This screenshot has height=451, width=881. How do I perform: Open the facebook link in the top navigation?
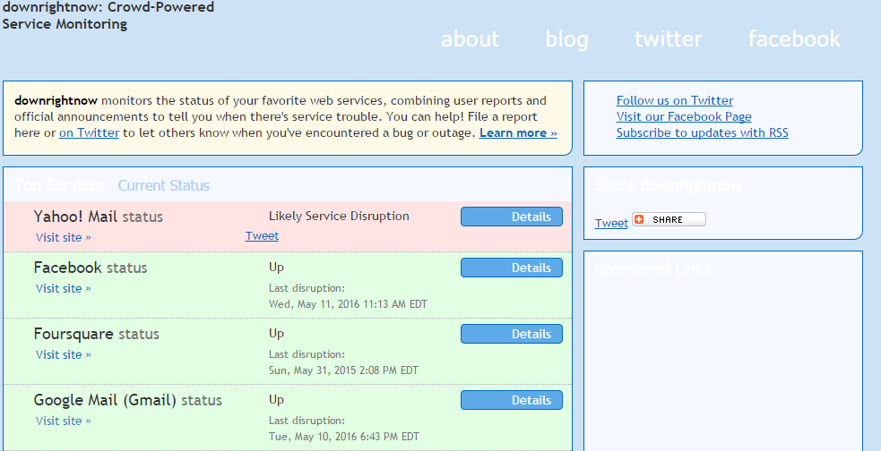[794, 39]
